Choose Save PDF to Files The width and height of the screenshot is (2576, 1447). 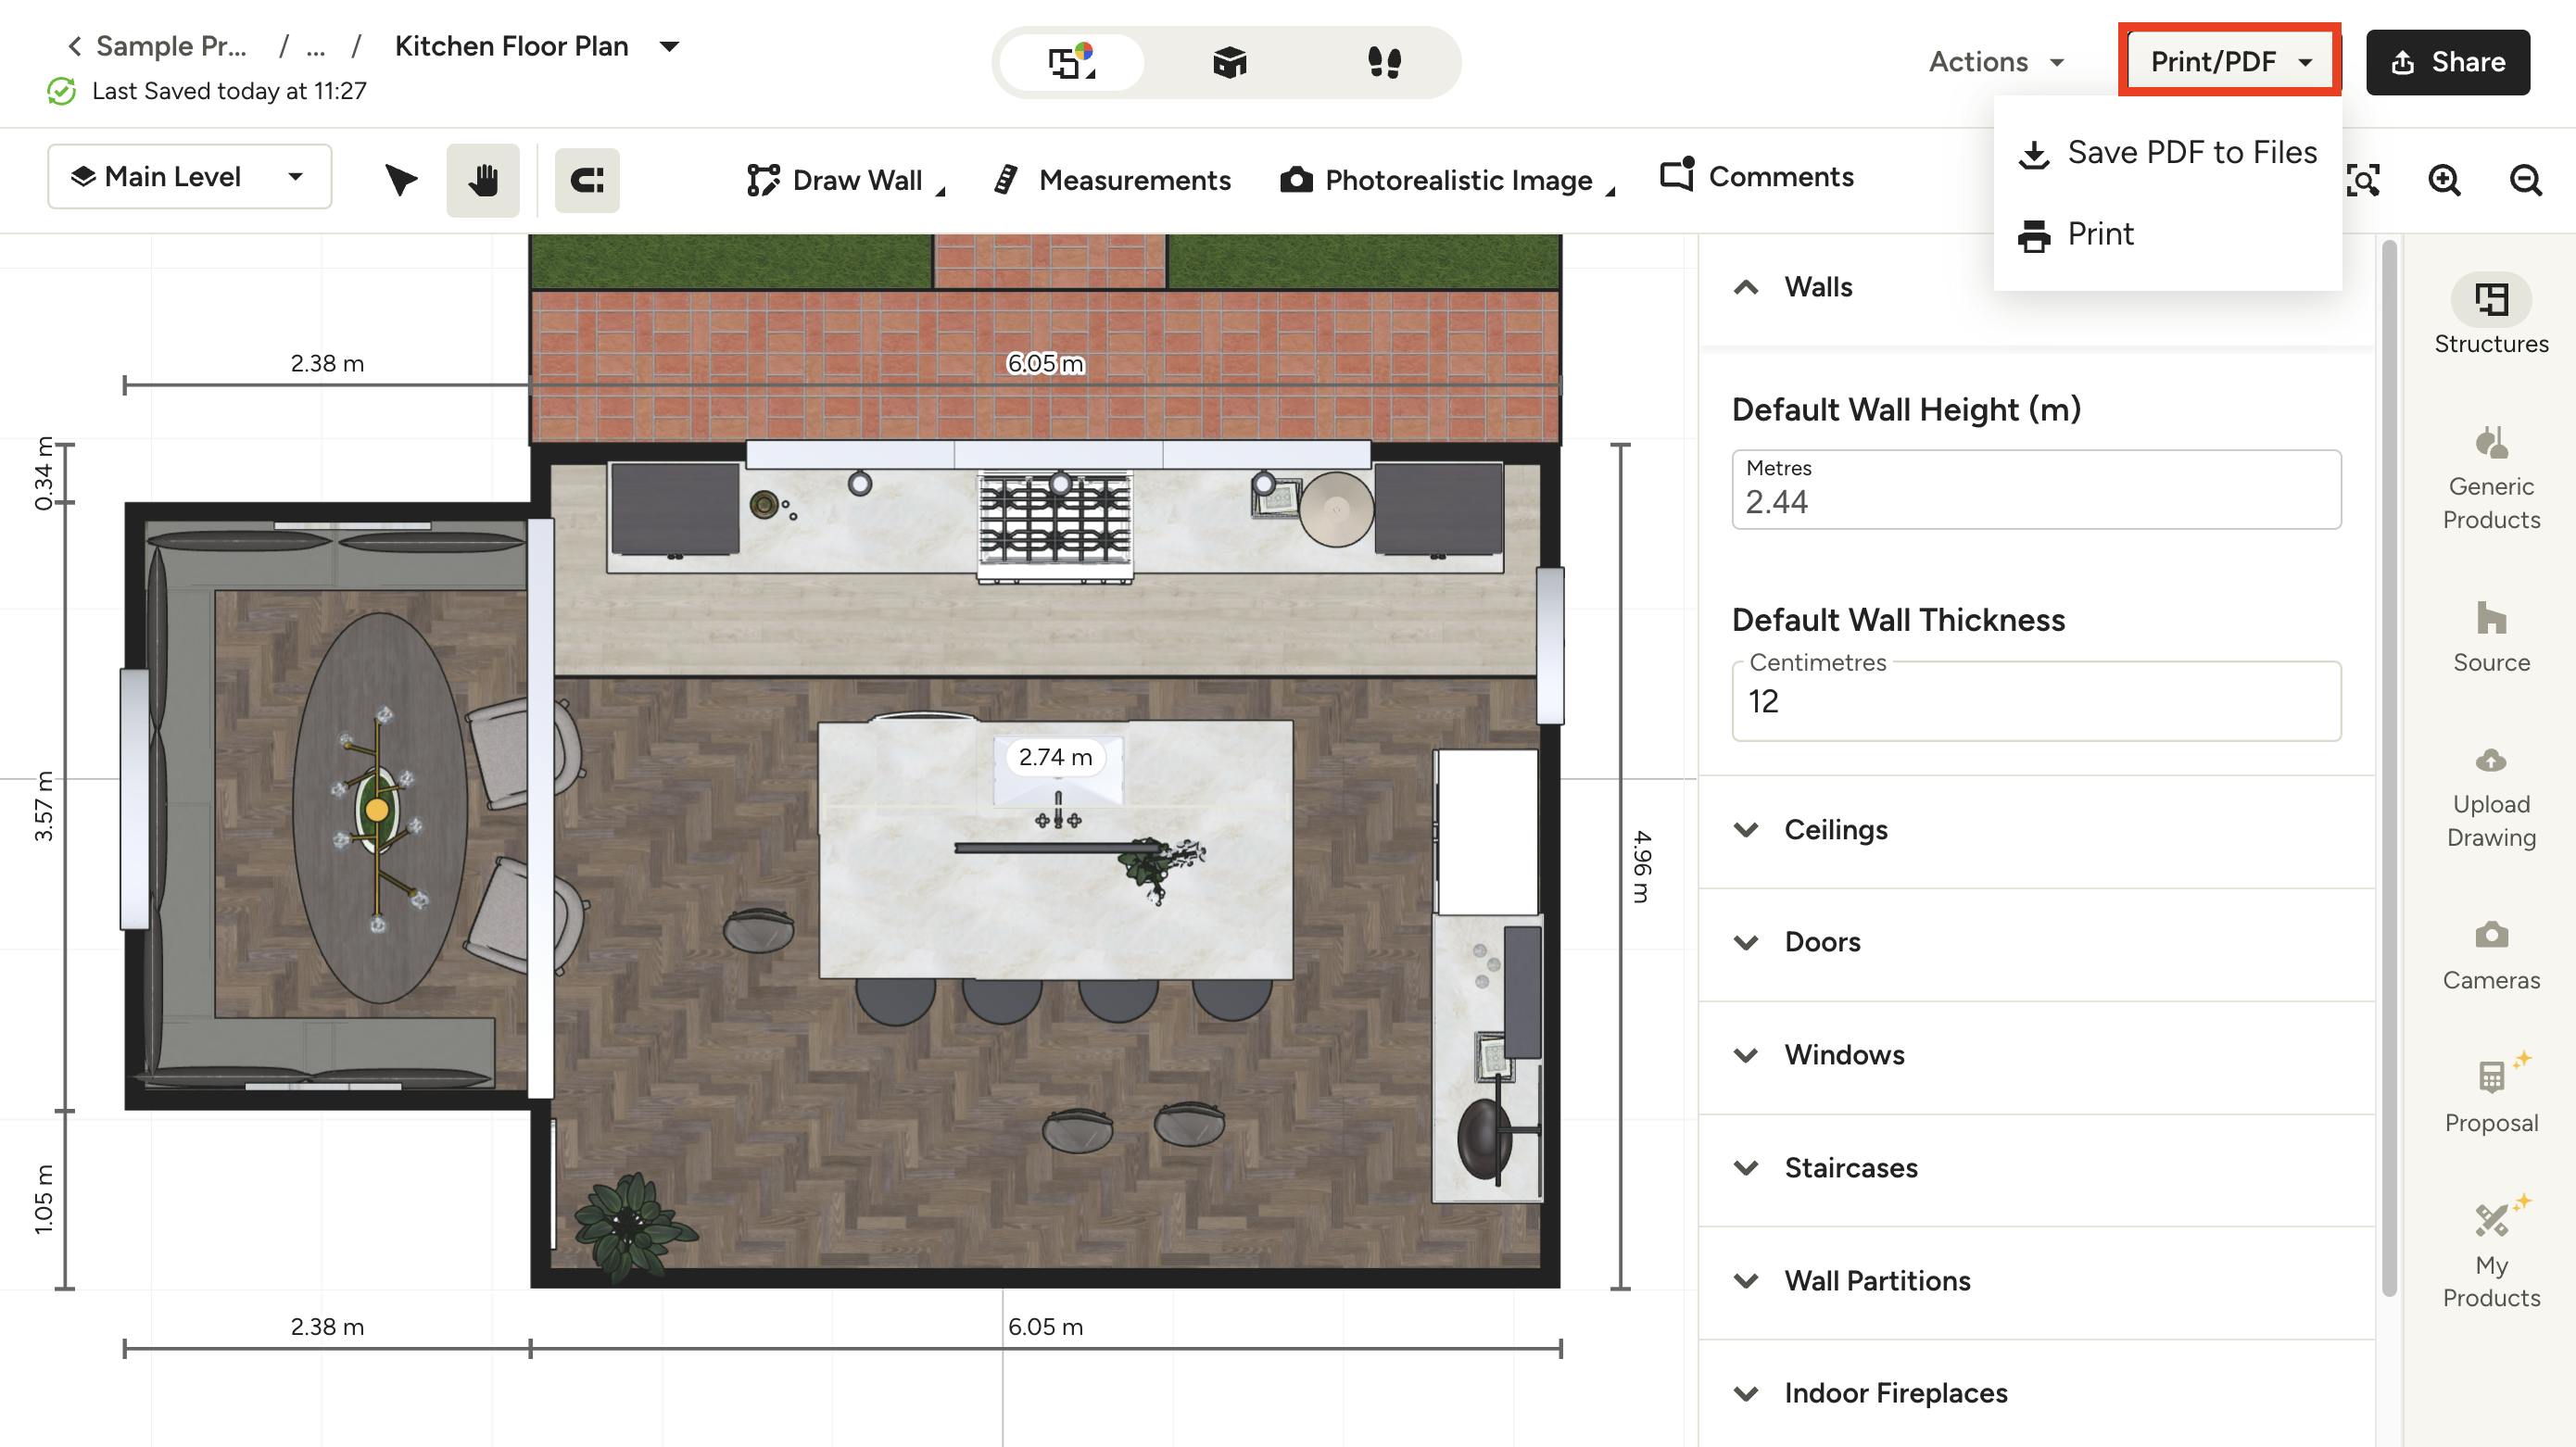pyautogui.click(x=2168, y=153)
